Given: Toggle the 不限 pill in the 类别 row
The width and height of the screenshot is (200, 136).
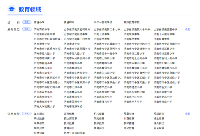Looking at the screenshot, I should pyautogui.click(x=27, y=22).
